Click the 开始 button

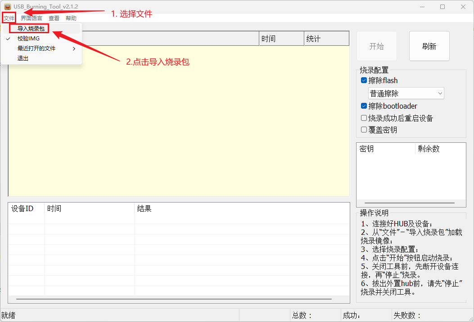(376, 46)
